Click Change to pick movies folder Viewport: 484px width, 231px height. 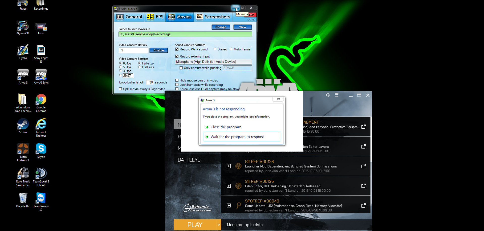click(x=221, y=27)
